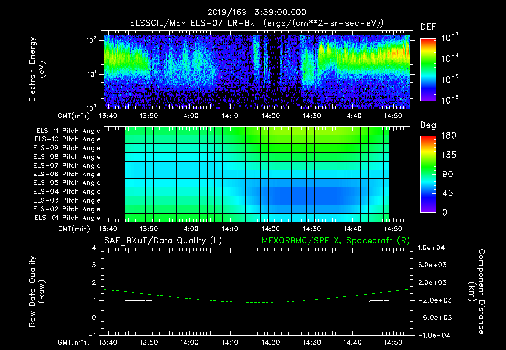Image resolution: width=506 pixels, height=350 pixels.
Task: Click the 45 label on the Deg color bar
Action: (447, 193)
